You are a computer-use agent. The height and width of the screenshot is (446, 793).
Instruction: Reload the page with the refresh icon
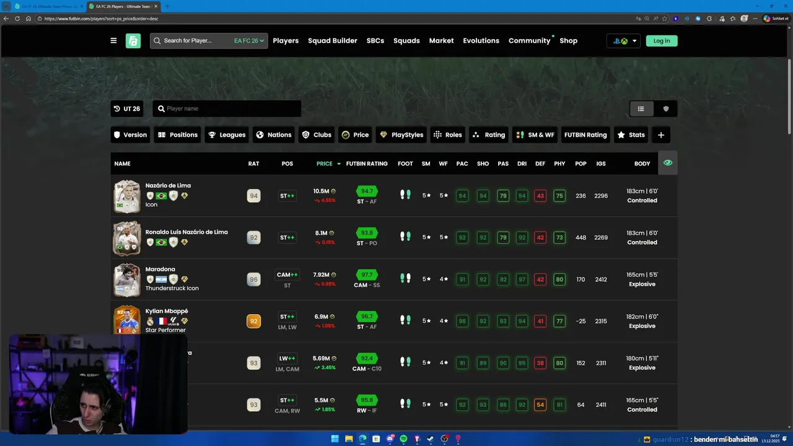[x=17, y=19]
